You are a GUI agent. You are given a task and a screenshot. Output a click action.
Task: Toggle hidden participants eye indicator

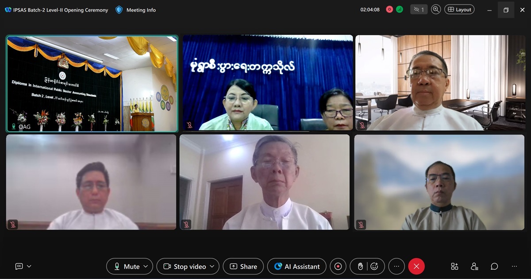pos(418,9)
